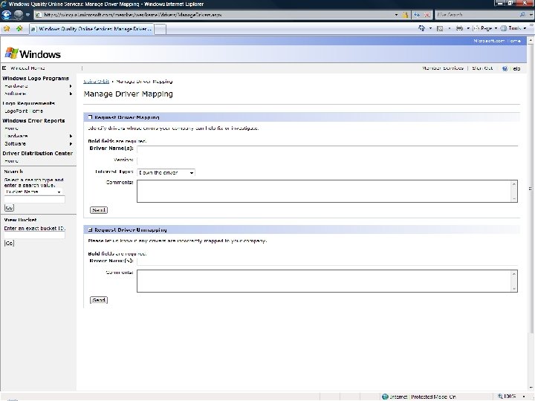The image size is (535, 401).
Task: Click the Home icon dropdown arrow
Action: 430,28
